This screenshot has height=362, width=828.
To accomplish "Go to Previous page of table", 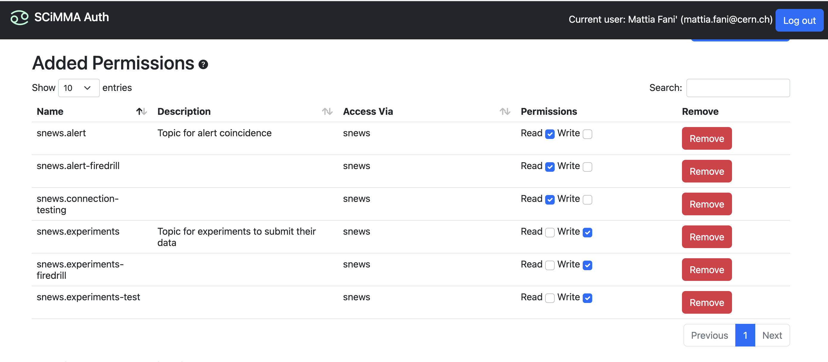I will coord(709,335).
